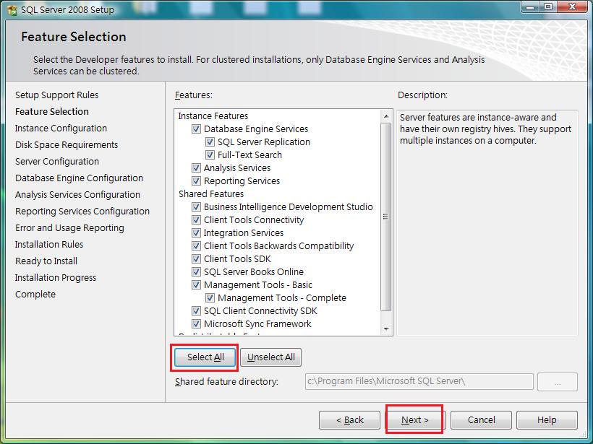Go to the next setup step

[414, 420]
